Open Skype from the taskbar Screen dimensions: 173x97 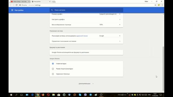(80, 95)
